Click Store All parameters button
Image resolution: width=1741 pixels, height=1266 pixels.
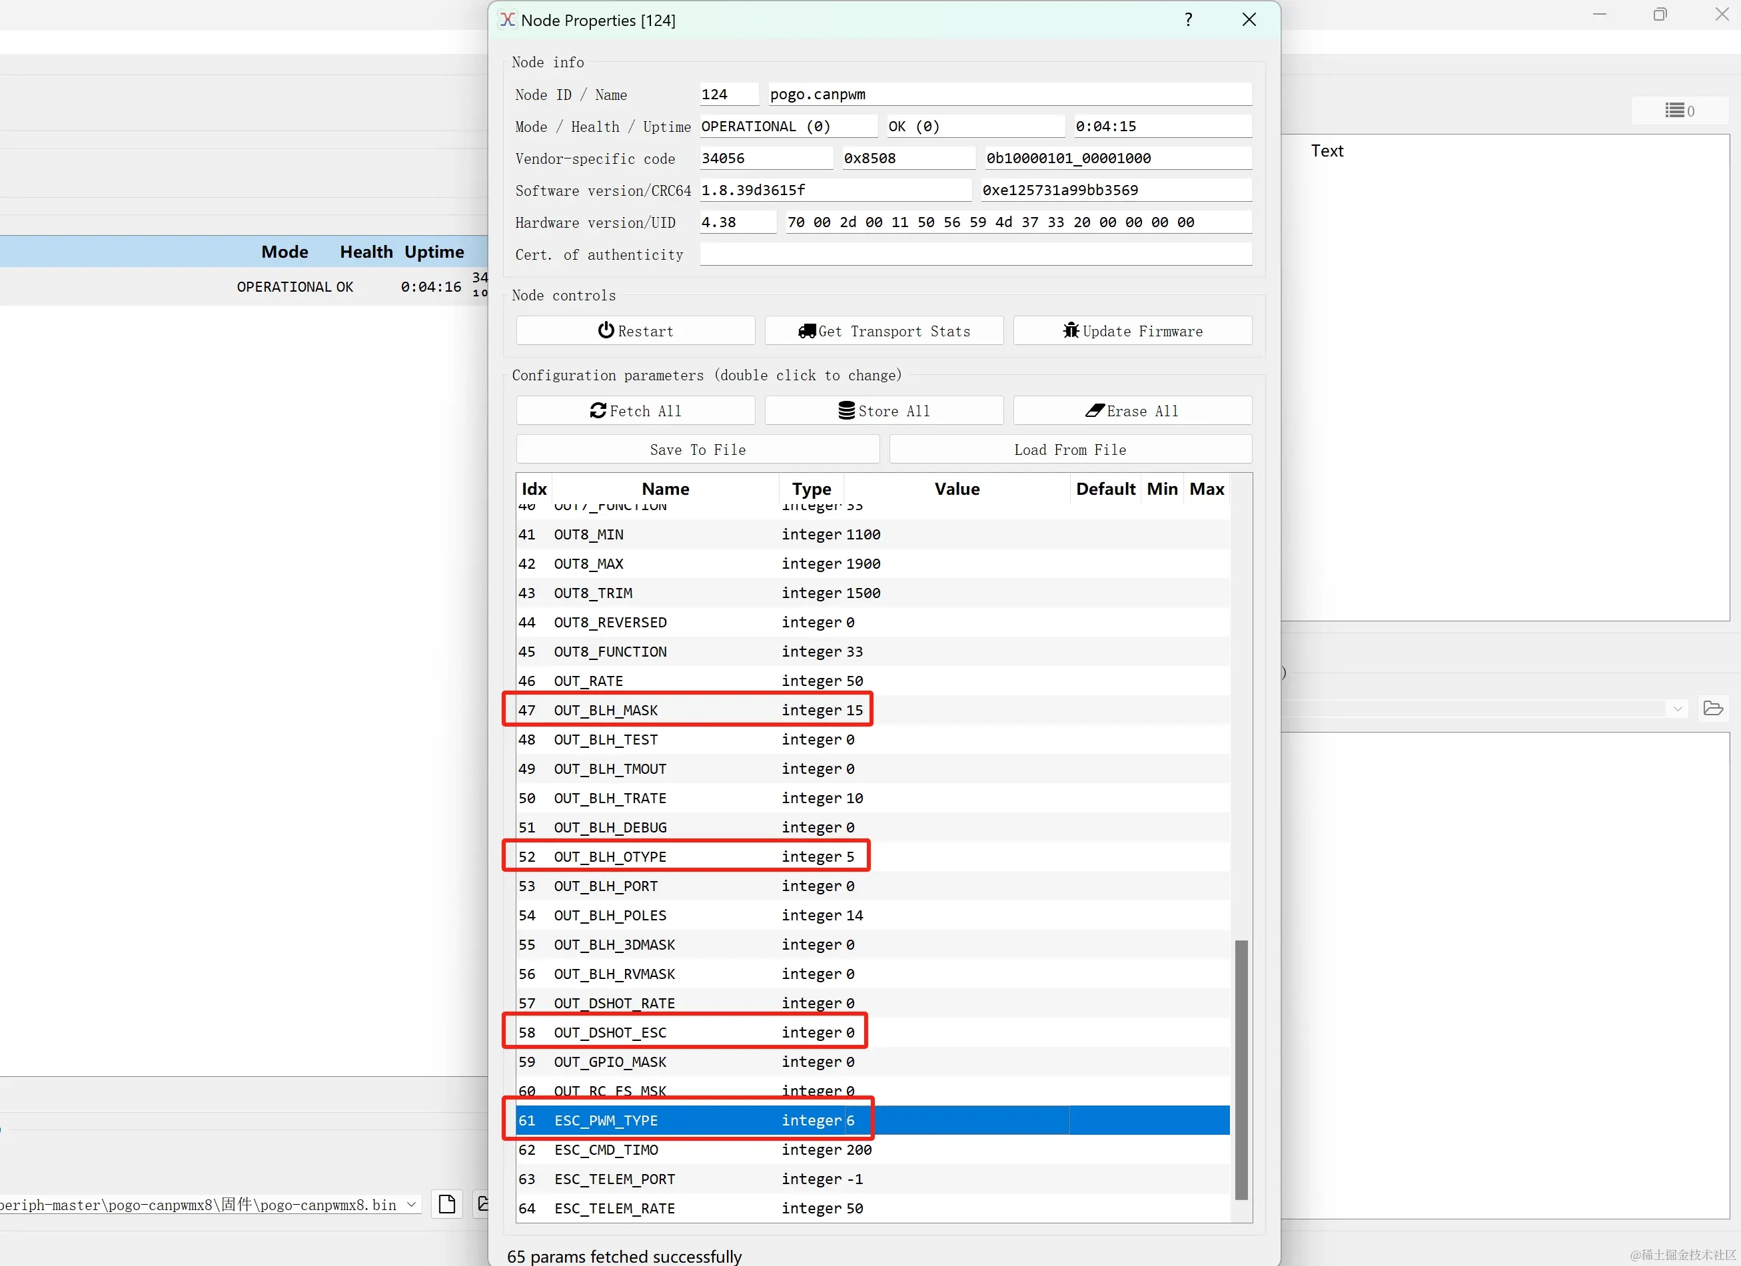pos(883,410)
